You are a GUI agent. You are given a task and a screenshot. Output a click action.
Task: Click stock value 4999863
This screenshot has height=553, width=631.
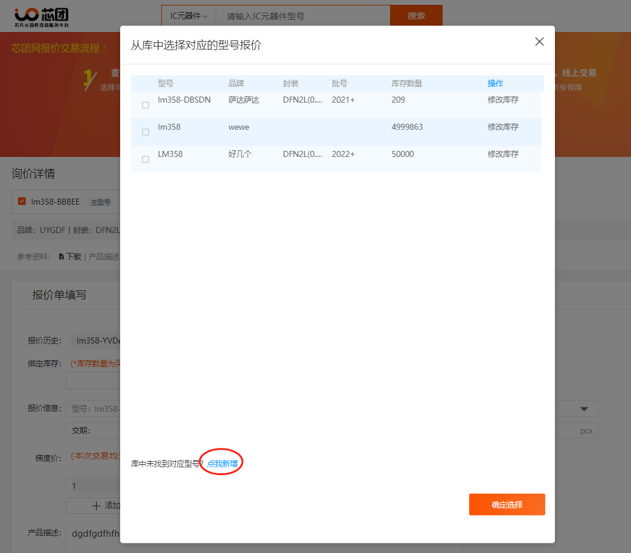(407, 127)
